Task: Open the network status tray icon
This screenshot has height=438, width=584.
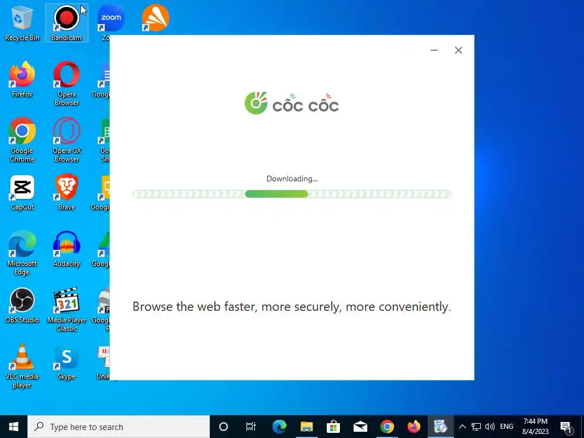Action: [476, 427]
